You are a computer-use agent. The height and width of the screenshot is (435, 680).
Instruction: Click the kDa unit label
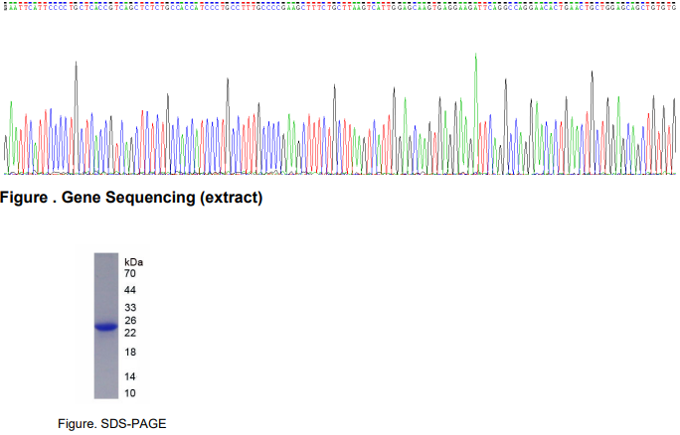tap(133, 260)
